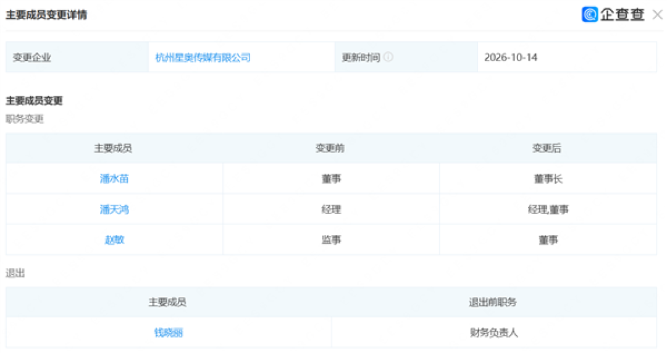Click the 主要成员变更 section heading
Screen dimensions: 667x353
(34, 101)
